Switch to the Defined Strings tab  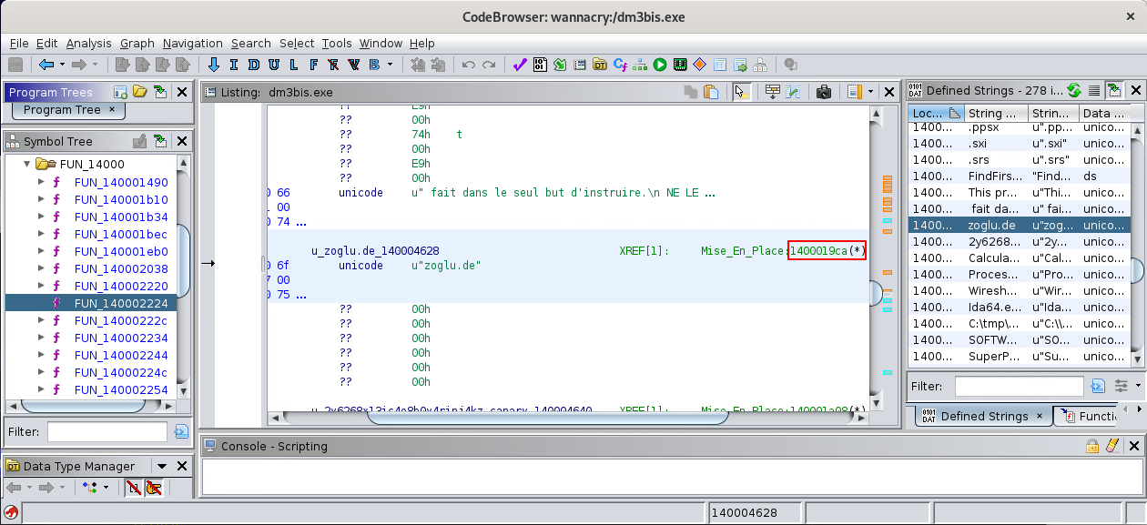983,416
